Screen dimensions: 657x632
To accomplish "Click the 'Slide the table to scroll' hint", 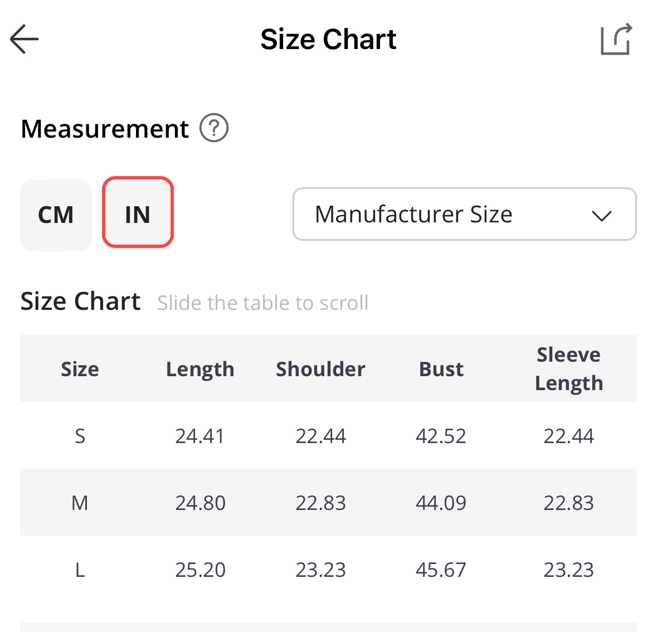I will (x=262, y=303).
